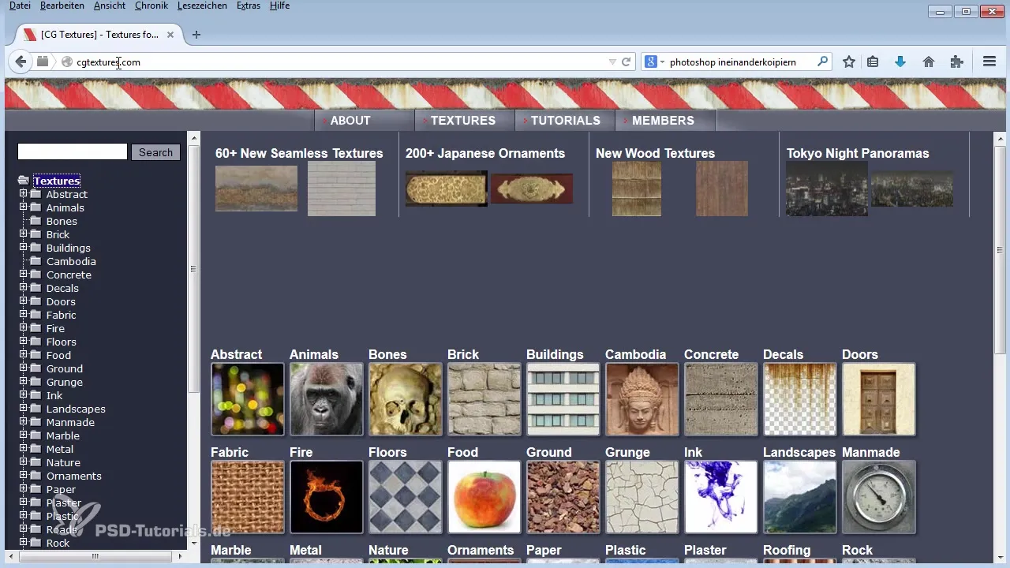Image resolution: width=1010 pixels, height=568 pixels.
Task: Open the Fire ring thumbnail
Action: pos(327,497)
